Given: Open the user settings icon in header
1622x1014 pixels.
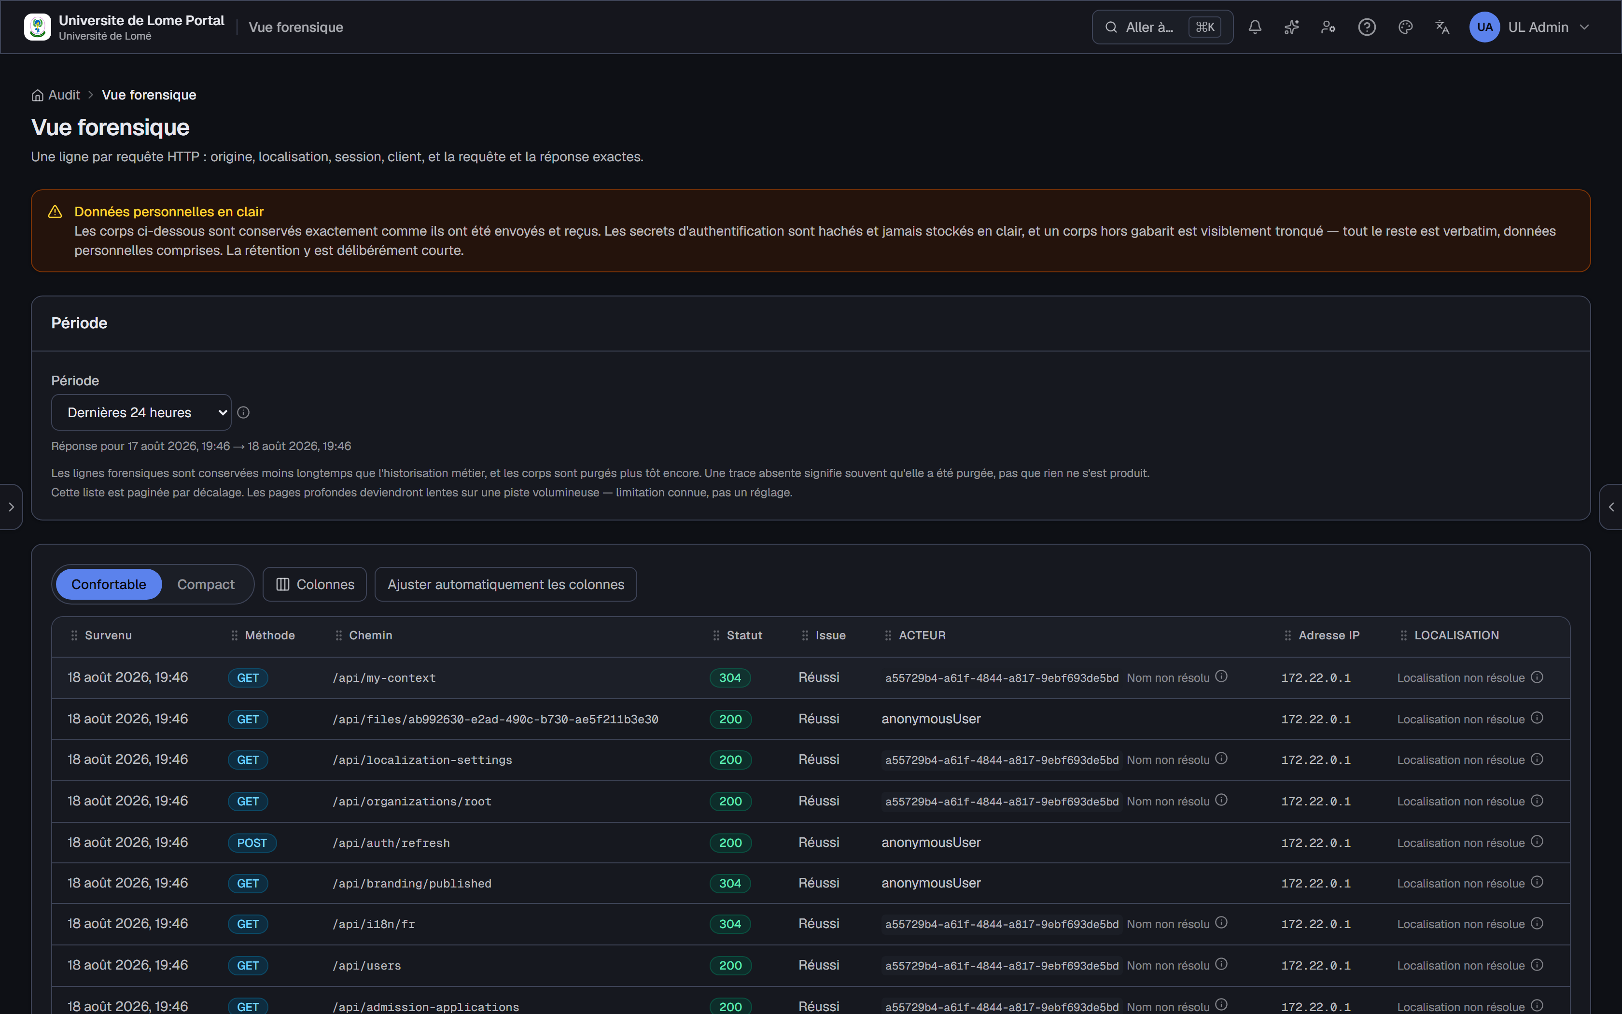Looking at the screenshot, I should tap(1328, 28).
